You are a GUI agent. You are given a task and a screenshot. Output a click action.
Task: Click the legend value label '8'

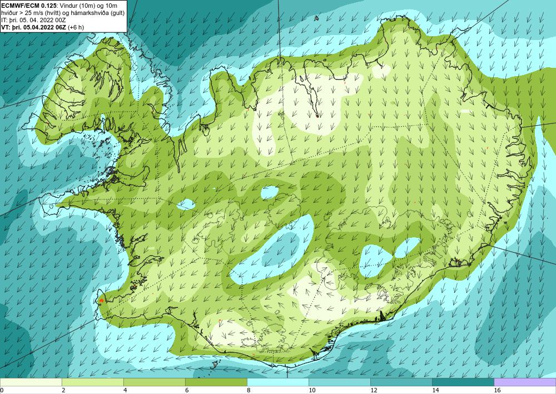point(249,391)
